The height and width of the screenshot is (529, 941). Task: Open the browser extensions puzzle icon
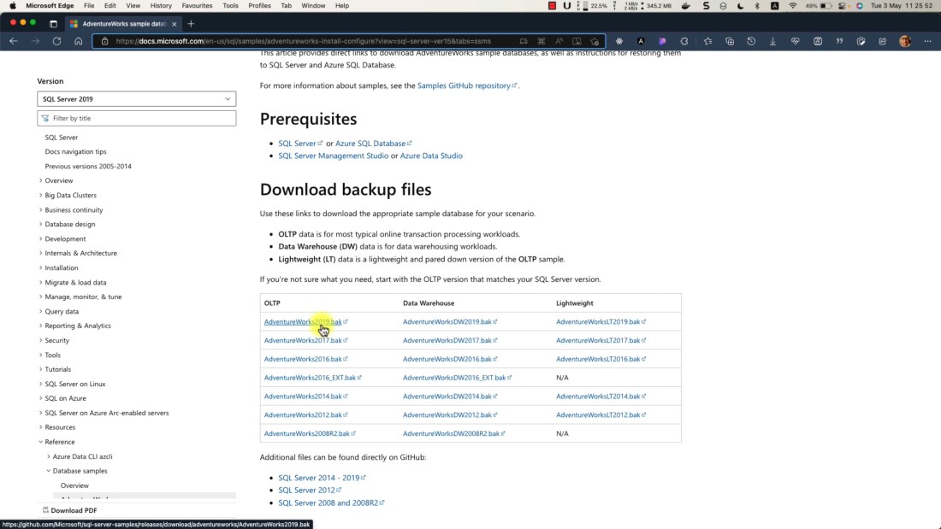click(684, 41)
